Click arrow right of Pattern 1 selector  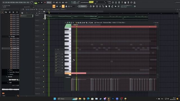[88, 6]
